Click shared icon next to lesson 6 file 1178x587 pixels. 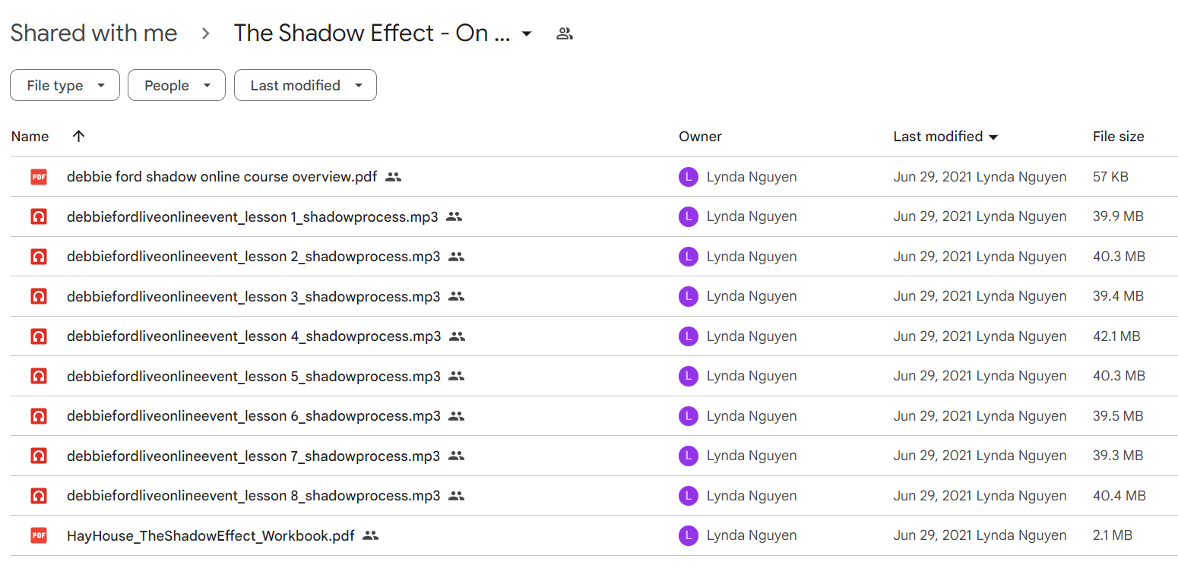tap(456, 416)
